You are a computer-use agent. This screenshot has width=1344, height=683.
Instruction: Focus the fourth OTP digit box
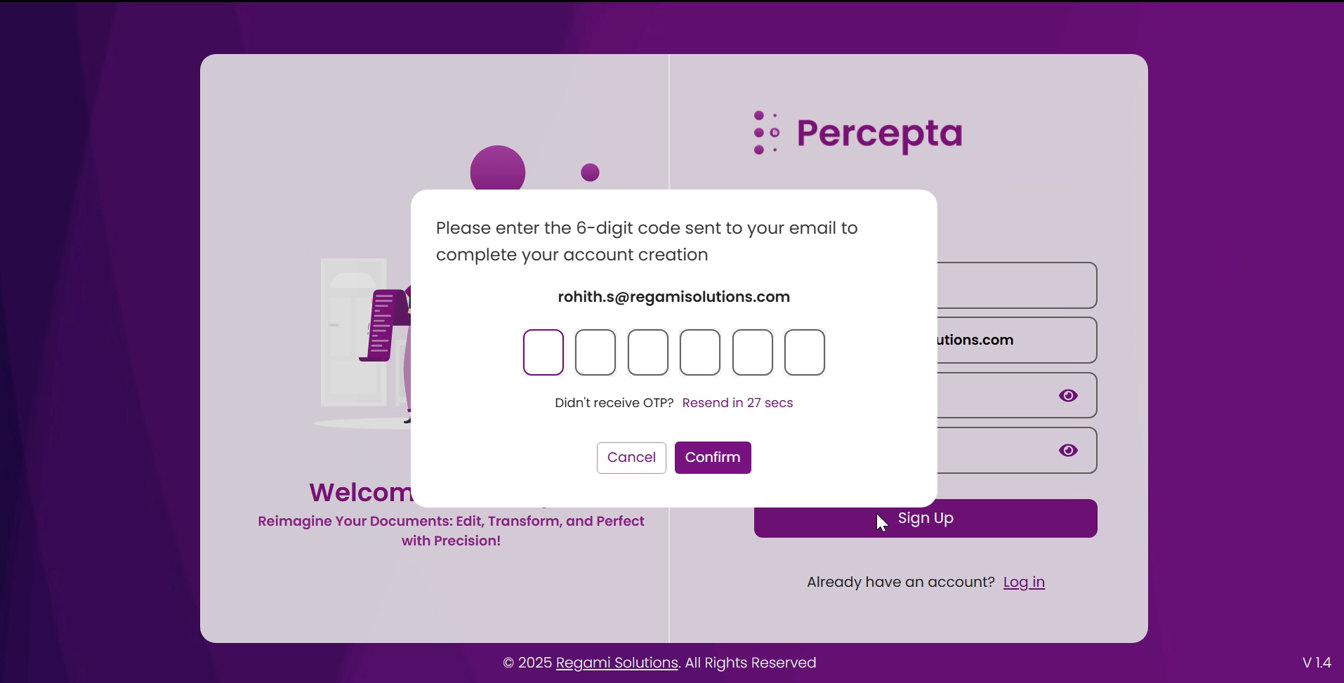click(x=700, y=352)
